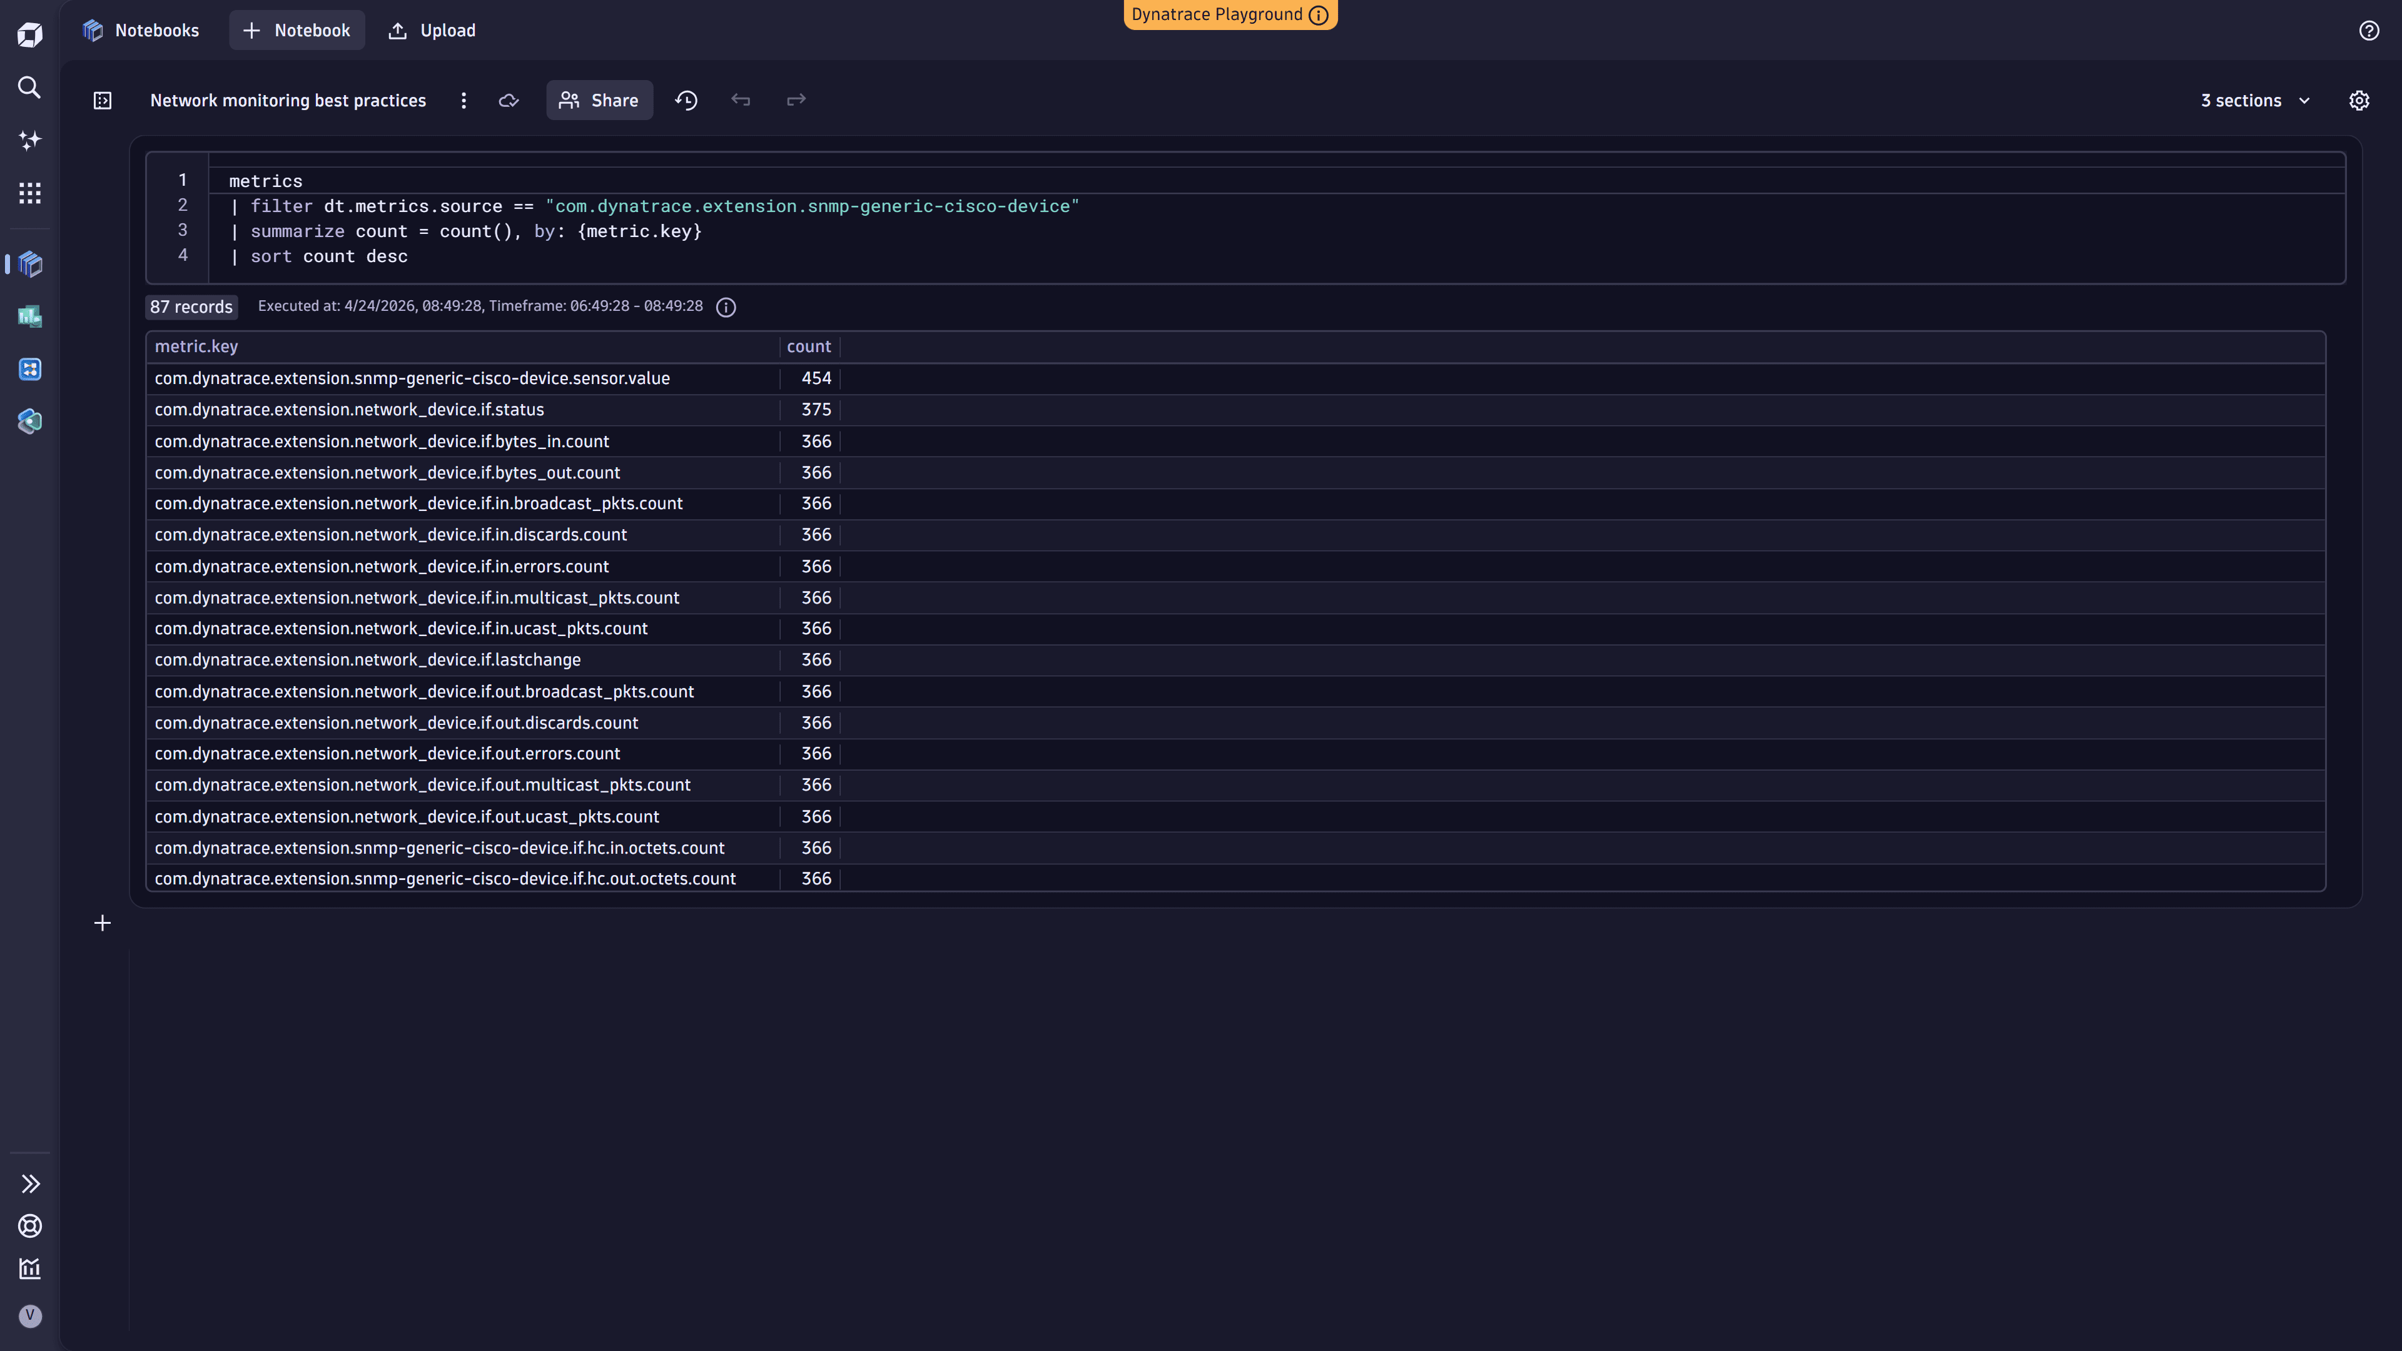
Task: Select the if.out.errors.count row
Action: click(1235, 753)
